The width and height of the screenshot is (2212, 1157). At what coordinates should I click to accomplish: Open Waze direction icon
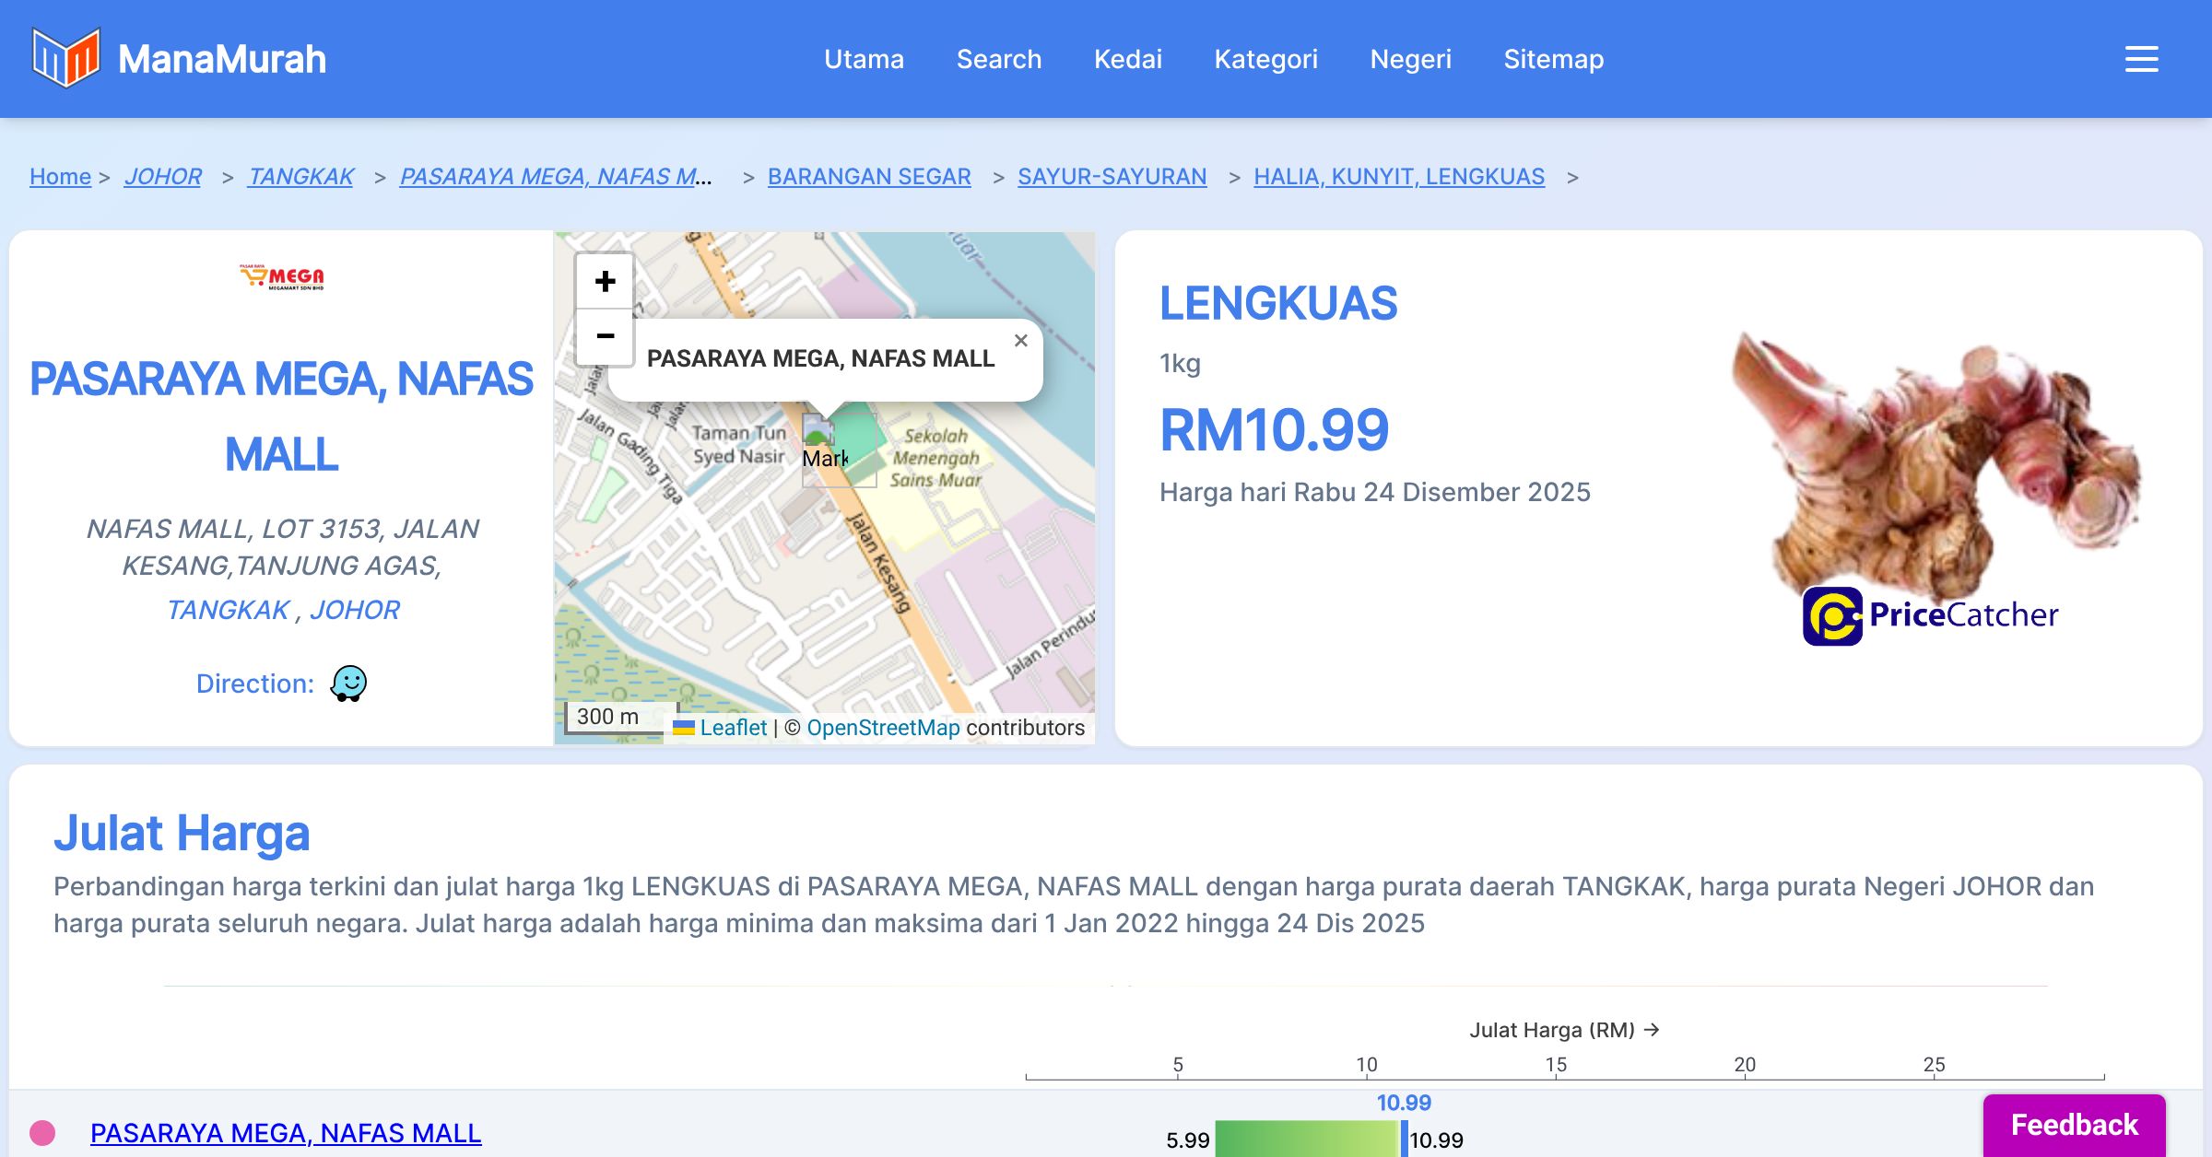348,684
